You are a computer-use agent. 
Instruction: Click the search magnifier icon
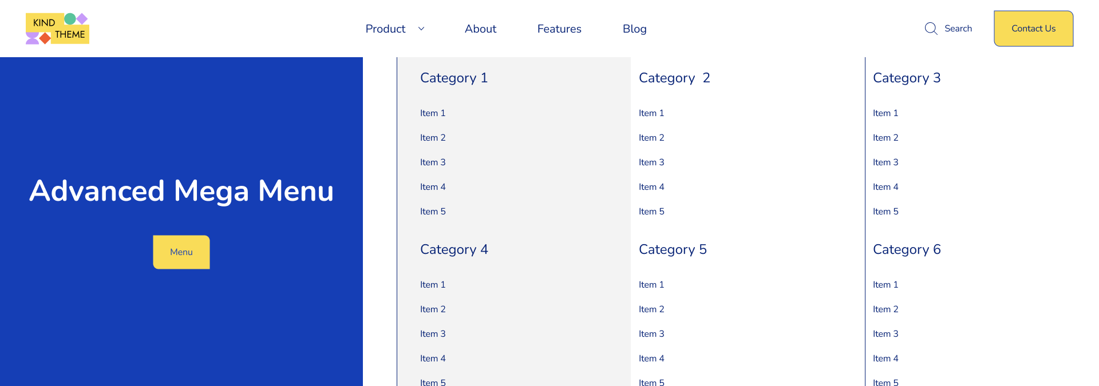(931, 29)
